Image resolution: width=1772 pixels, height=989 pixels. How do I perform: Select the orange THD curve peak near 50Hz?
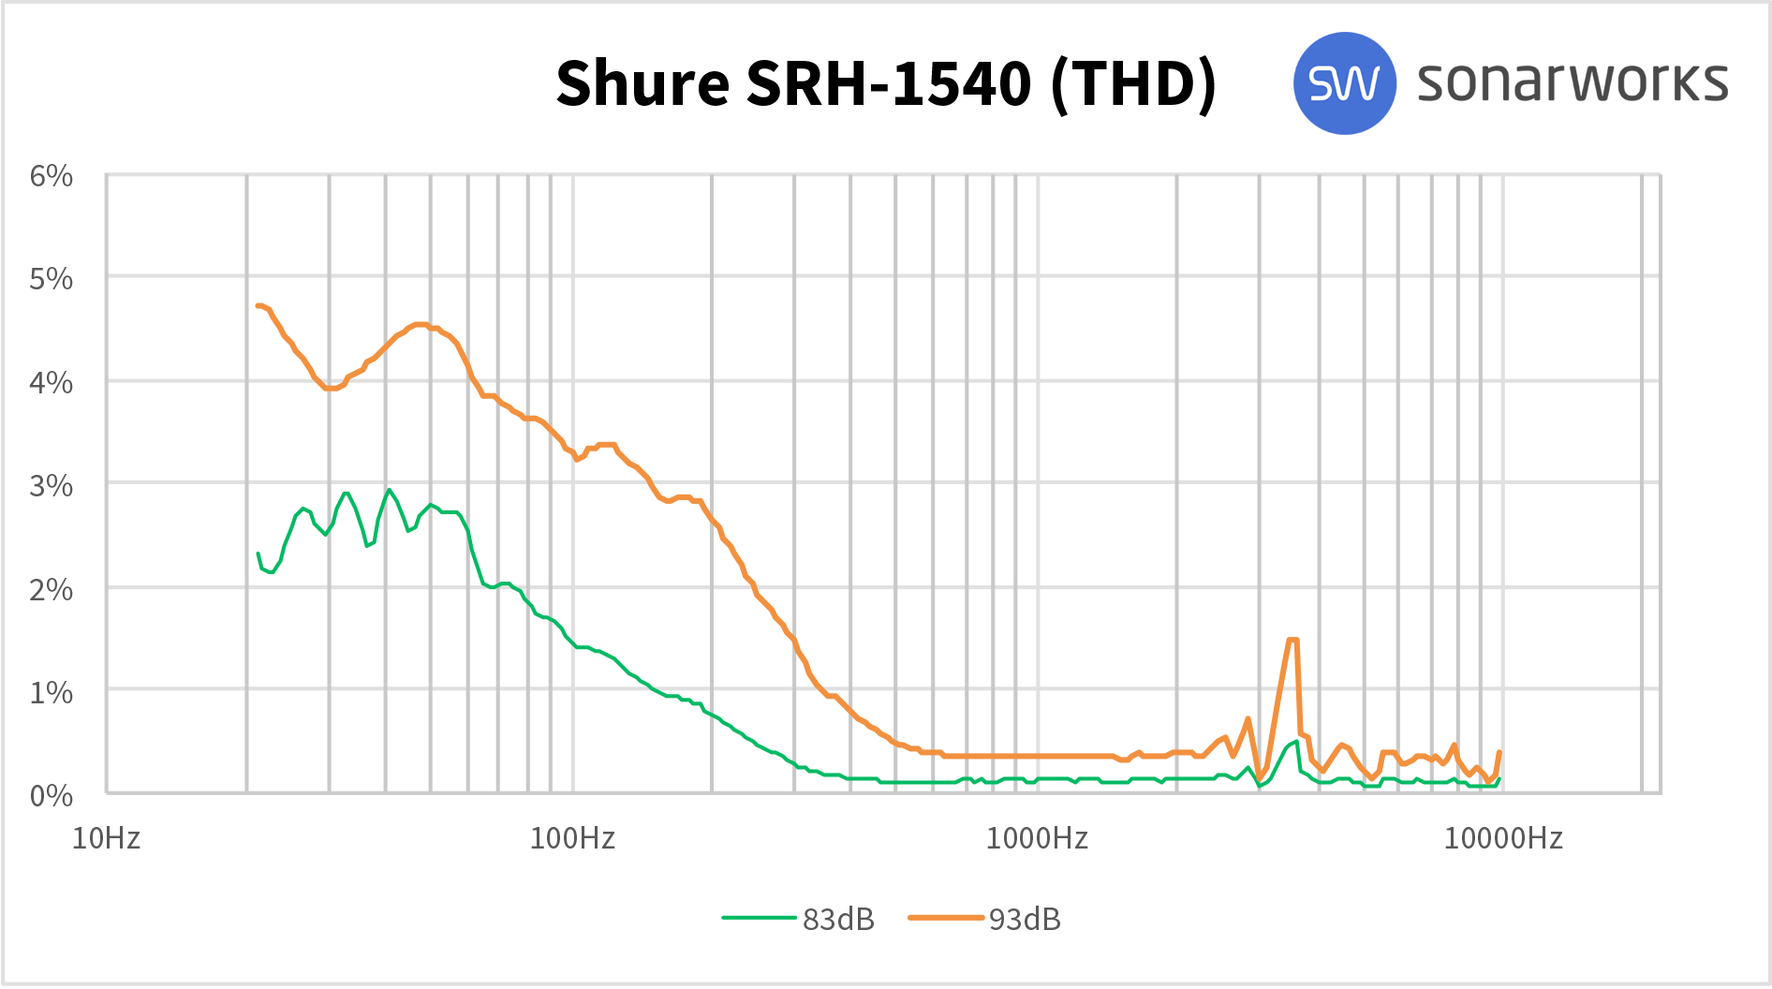click(421, 323)
